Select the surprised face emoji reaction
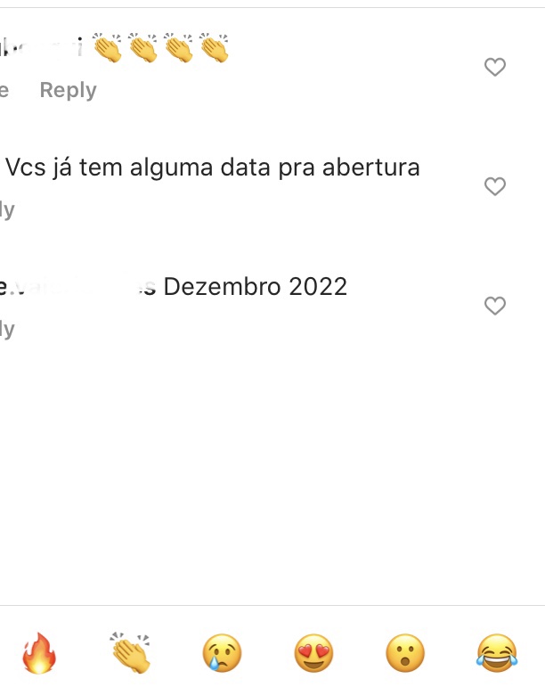Screen dimensions: 545x695 click(405, 653)
